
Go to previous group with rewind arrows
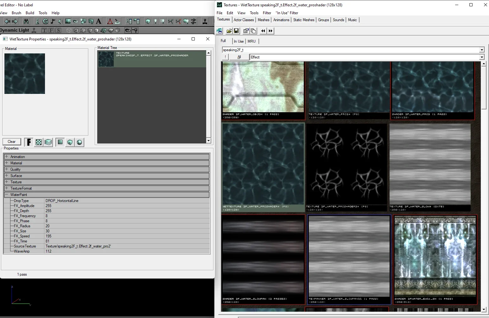pos(263,31)
